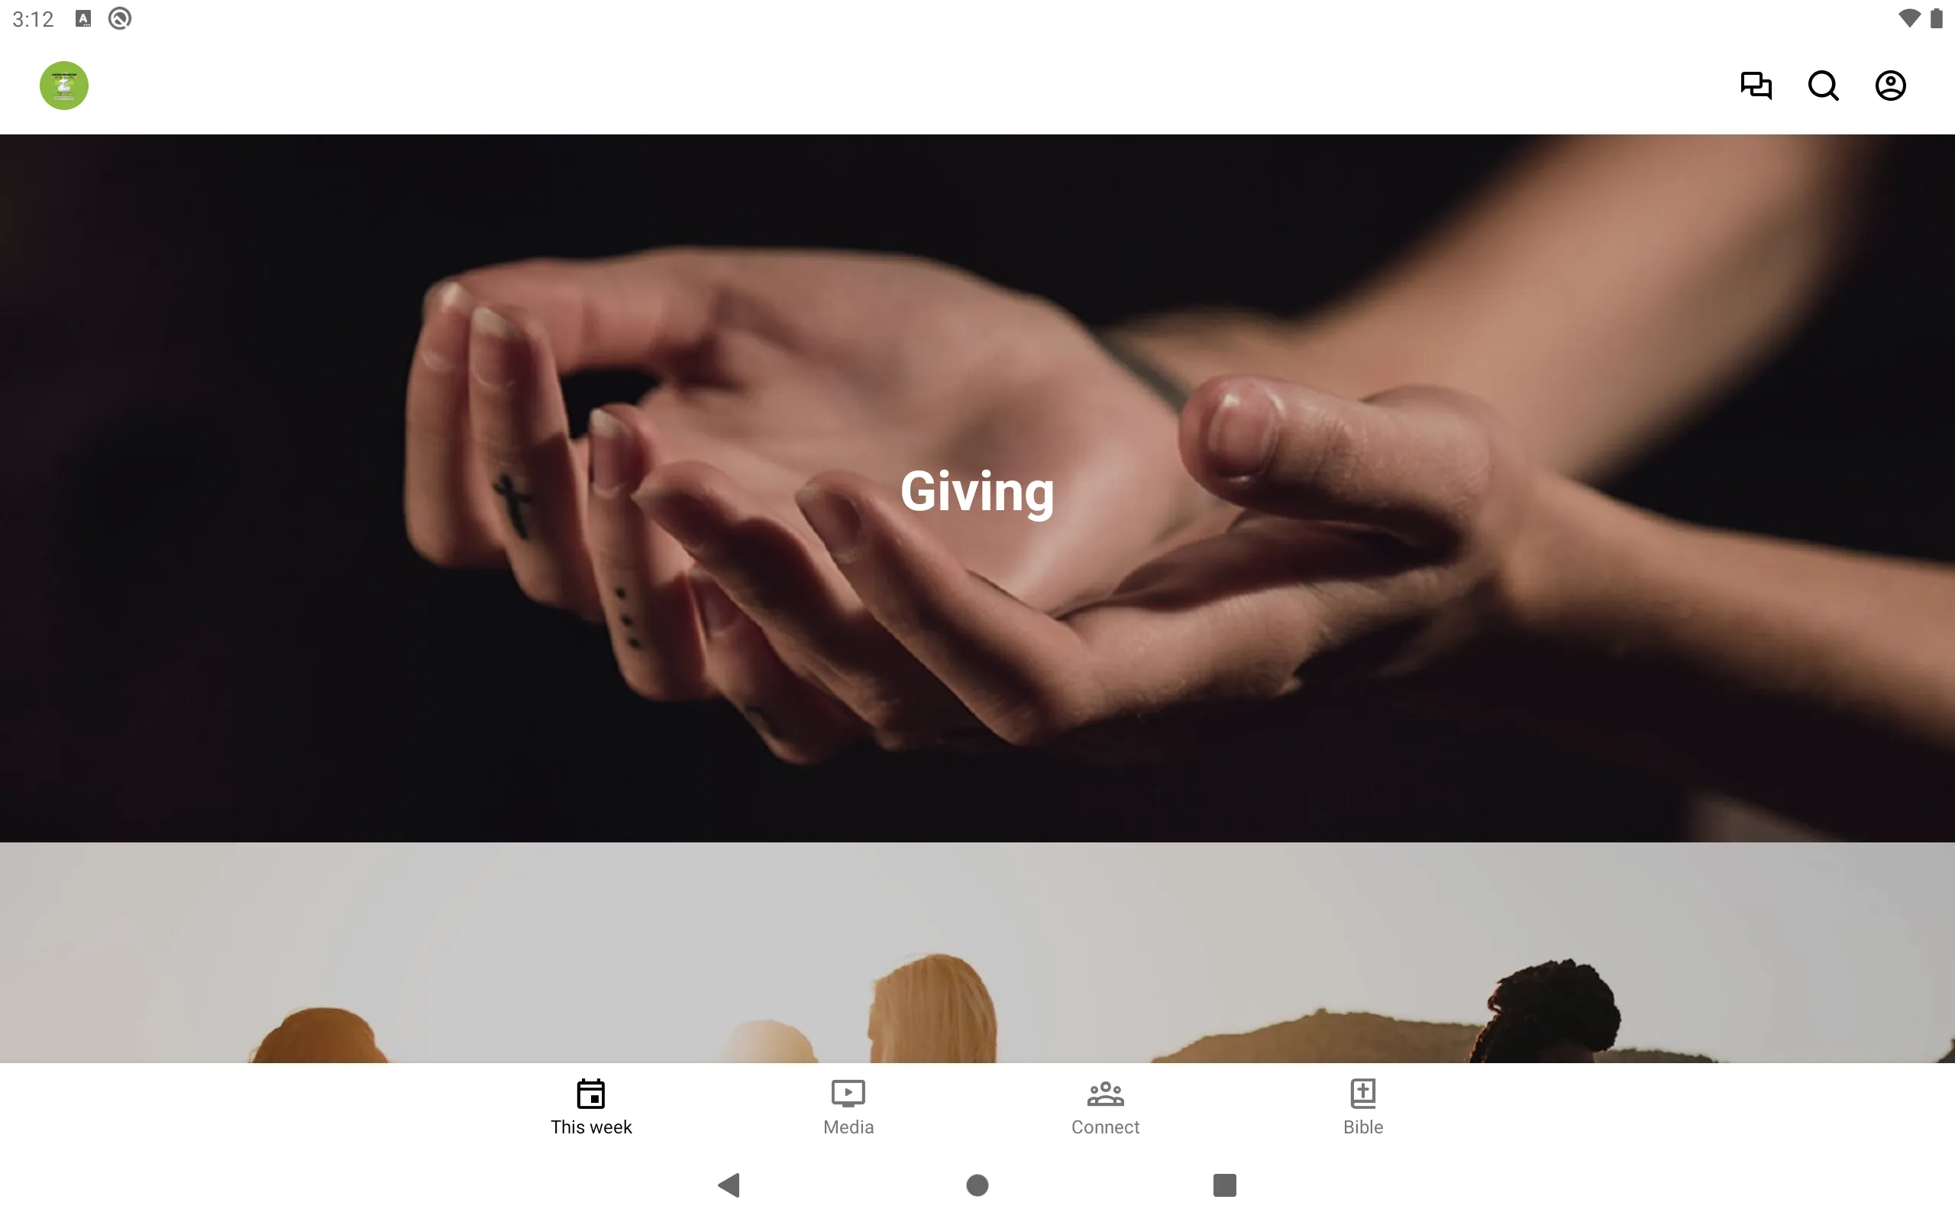Tap the messaging chat icon
The height and width of the screenshot is (1222, 1955).
pos(1756,86)
